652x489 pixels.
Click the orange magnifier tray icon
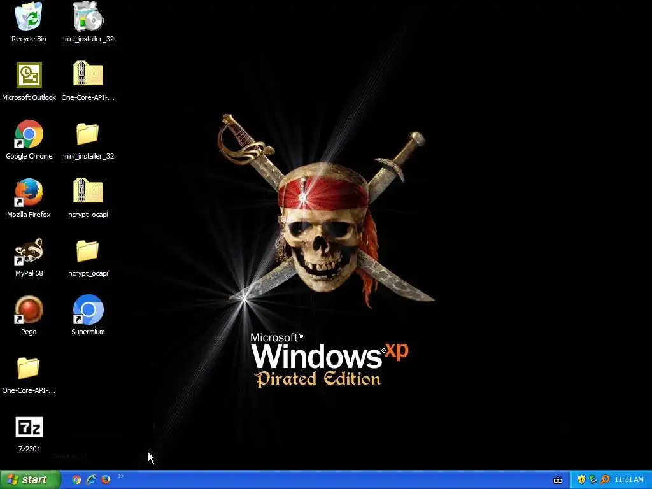coord(605,479)
